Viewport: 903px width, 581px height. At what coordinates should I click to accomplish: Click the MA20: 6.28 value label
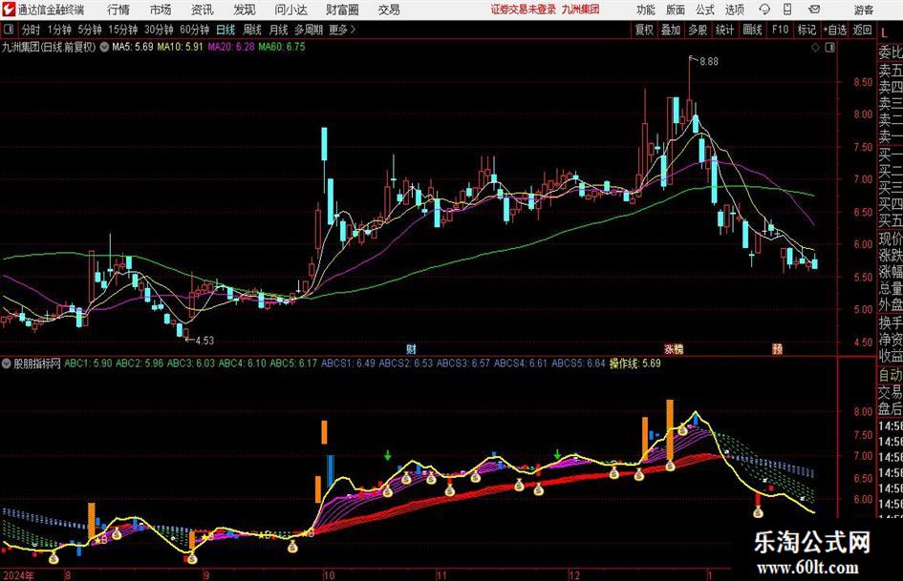(x=231, y=47)
